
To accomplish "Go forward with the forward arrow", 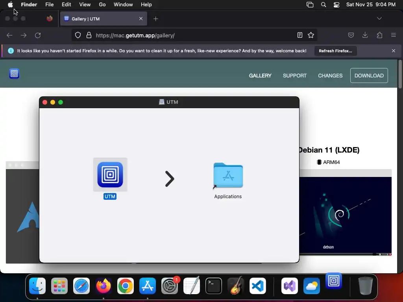I will tap(24, 35).
